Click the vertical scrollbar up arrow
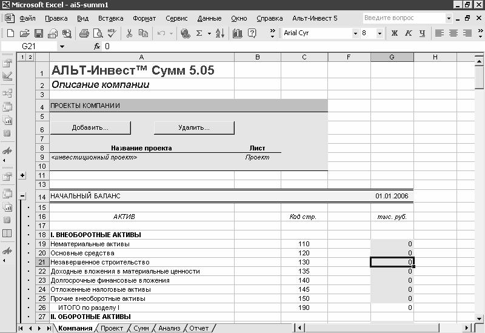485x333 pixels. click(x=479, y=61)
